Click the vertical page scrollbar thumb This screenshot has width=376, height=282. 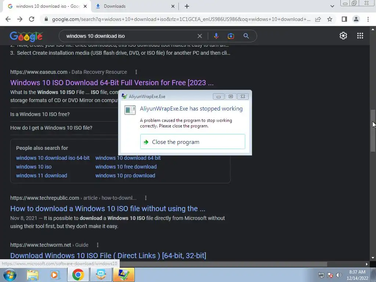pos(373,131)
